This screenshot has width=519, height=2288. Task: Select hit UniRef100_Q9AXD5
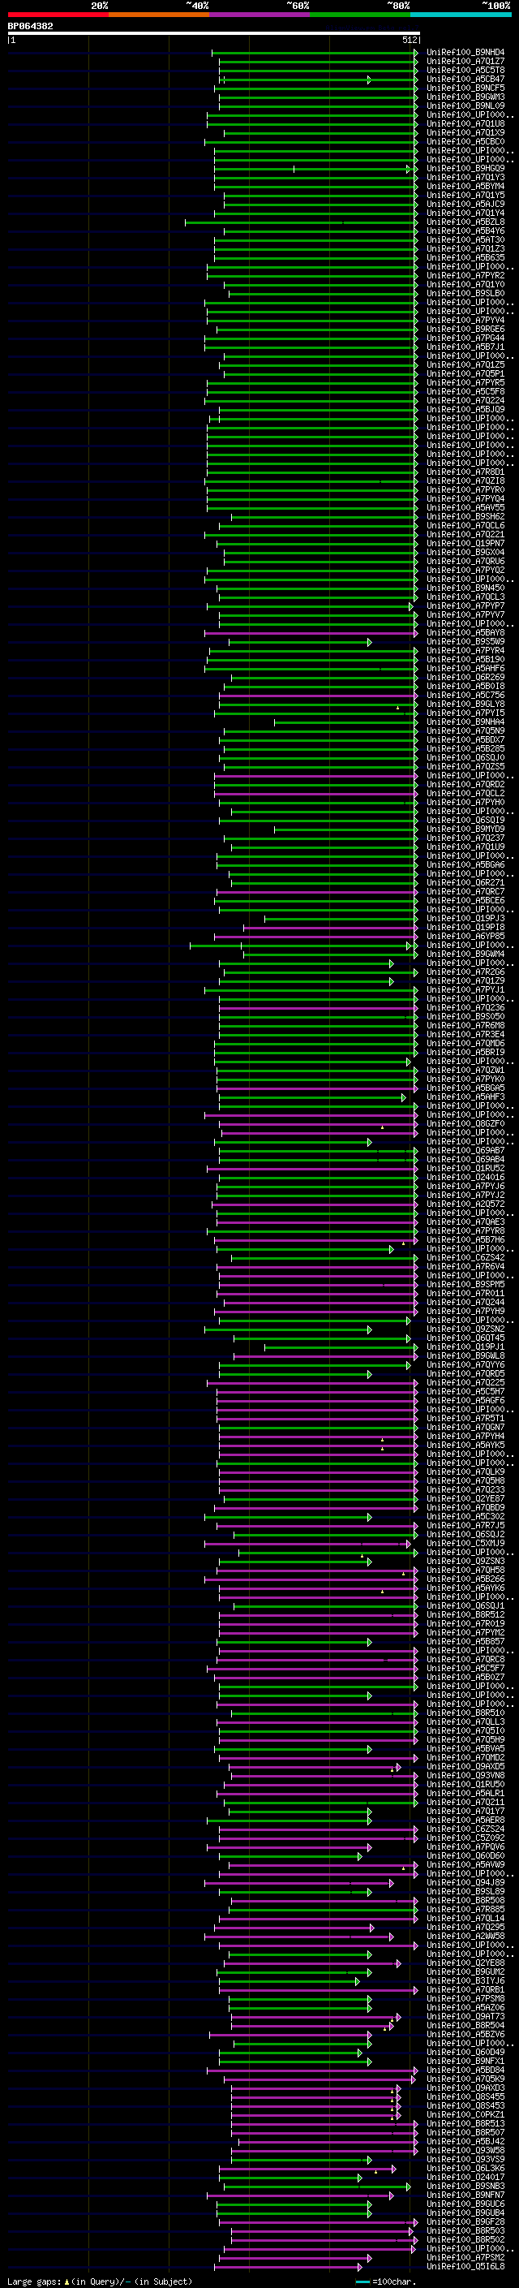465,1768
